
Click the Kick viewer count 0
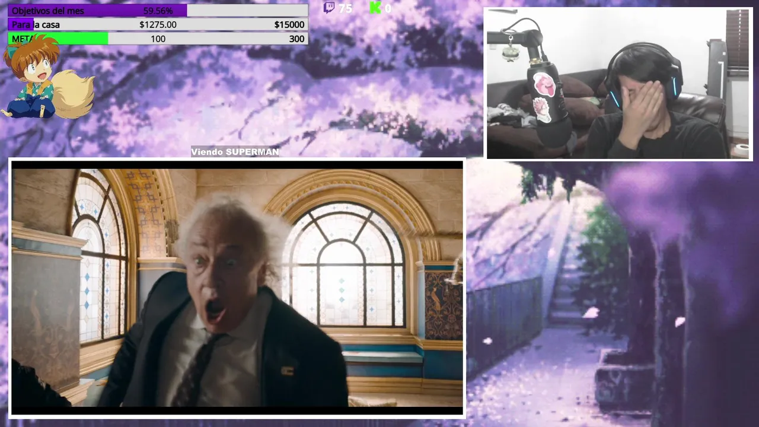[x=388, y=8]
